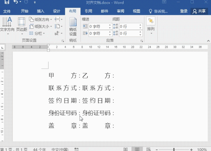The width and height of the screenshot is (211, 151).
Task: Open 分栏 columns dropdown
Action: point(37,33)
